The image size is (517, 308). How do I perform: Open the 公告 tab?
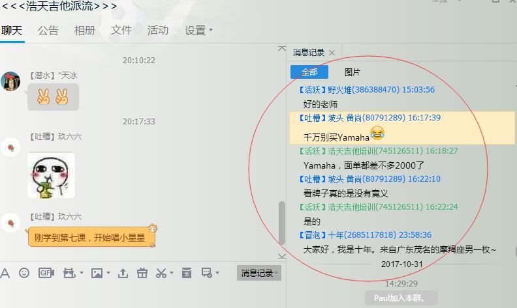tap(48, 31)
